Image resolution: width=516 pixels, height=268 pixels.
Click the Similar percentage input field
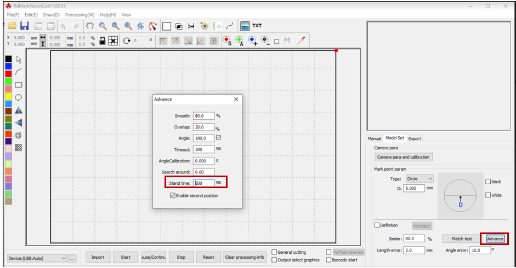tap(414, 238)
